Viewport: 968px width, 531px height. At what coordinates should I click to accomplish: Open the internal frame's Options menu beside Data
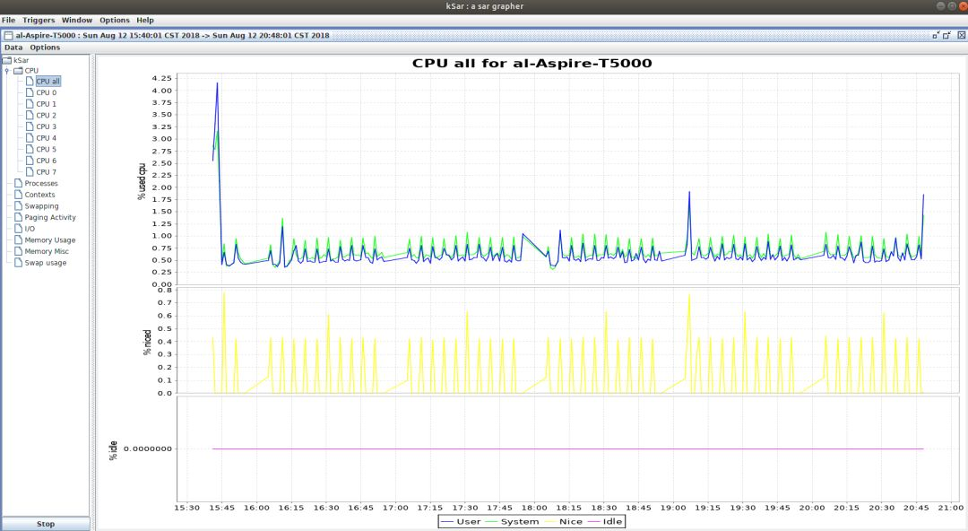[x=45, y=47]
